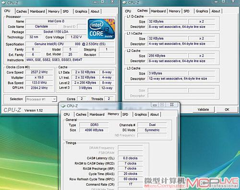Open Caches tab in front CPU-Z window
The image size is (240, 190).
81,114
